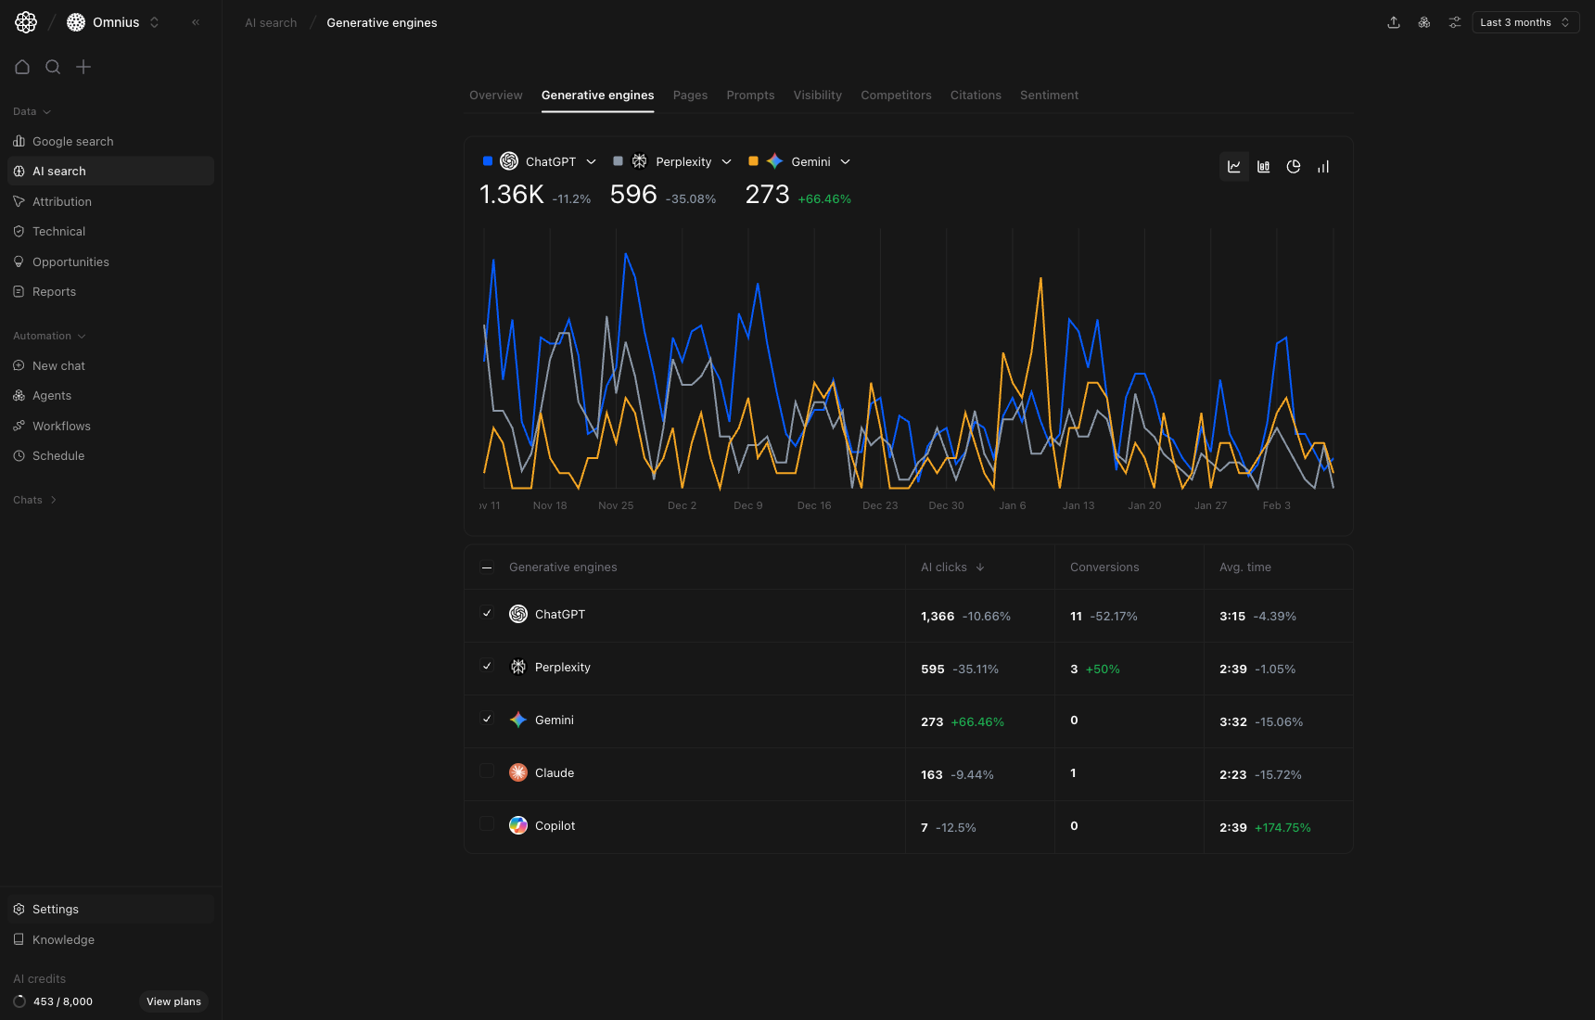Viewport: 1595px width, 1020px height.
Task: Open the export/share icon in the top bar
Action: [1394, 22]
